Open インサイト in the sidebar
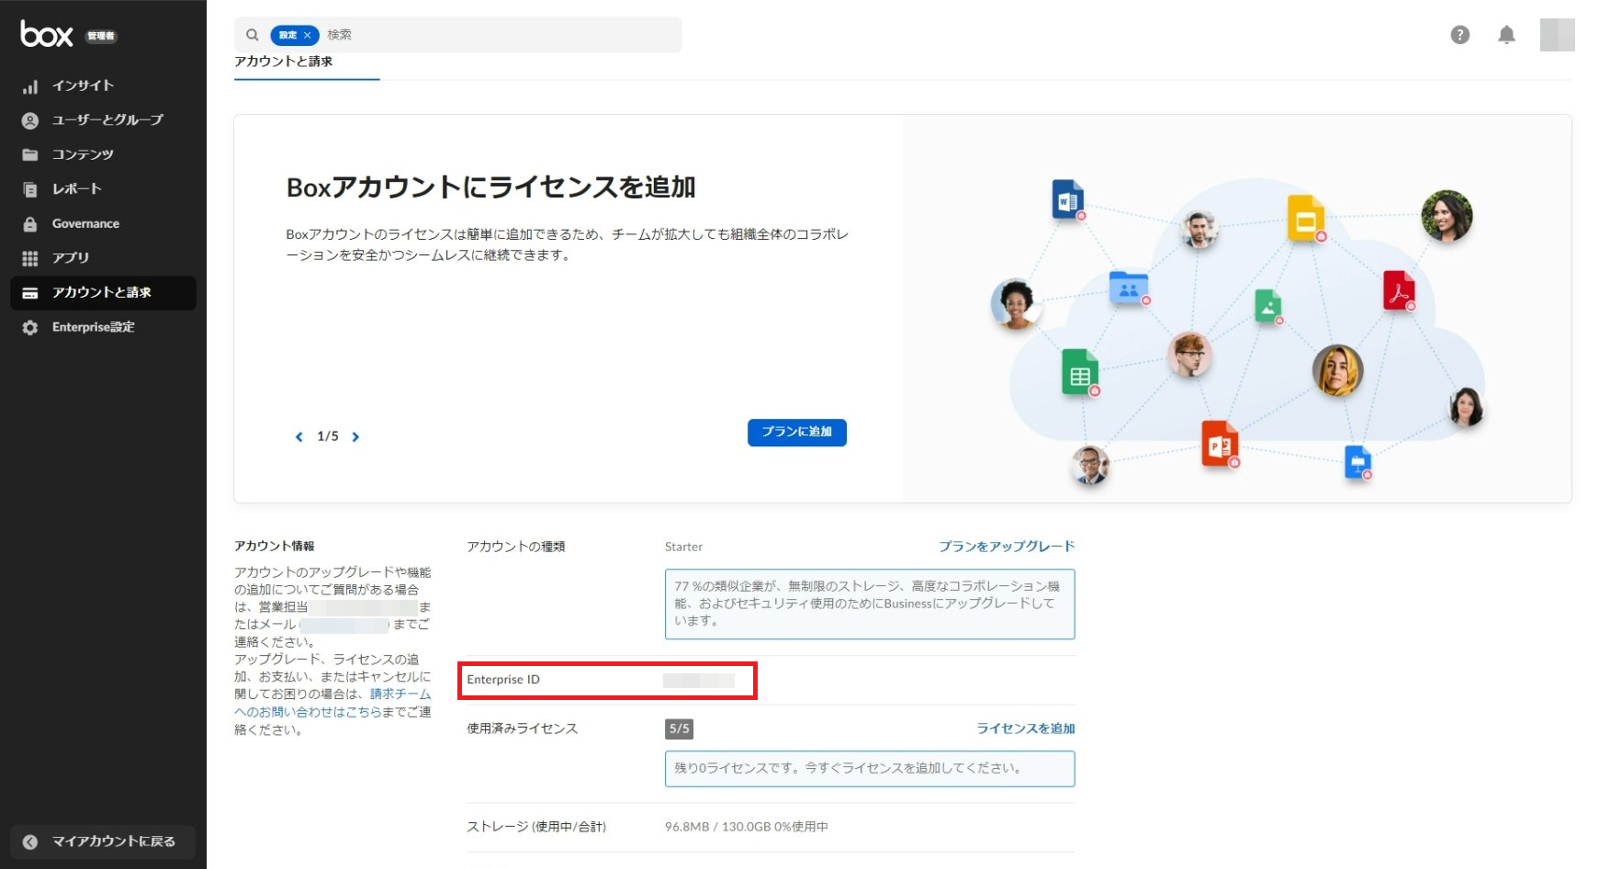Screen dimensions: 1599x869 [x=83, y=85]
